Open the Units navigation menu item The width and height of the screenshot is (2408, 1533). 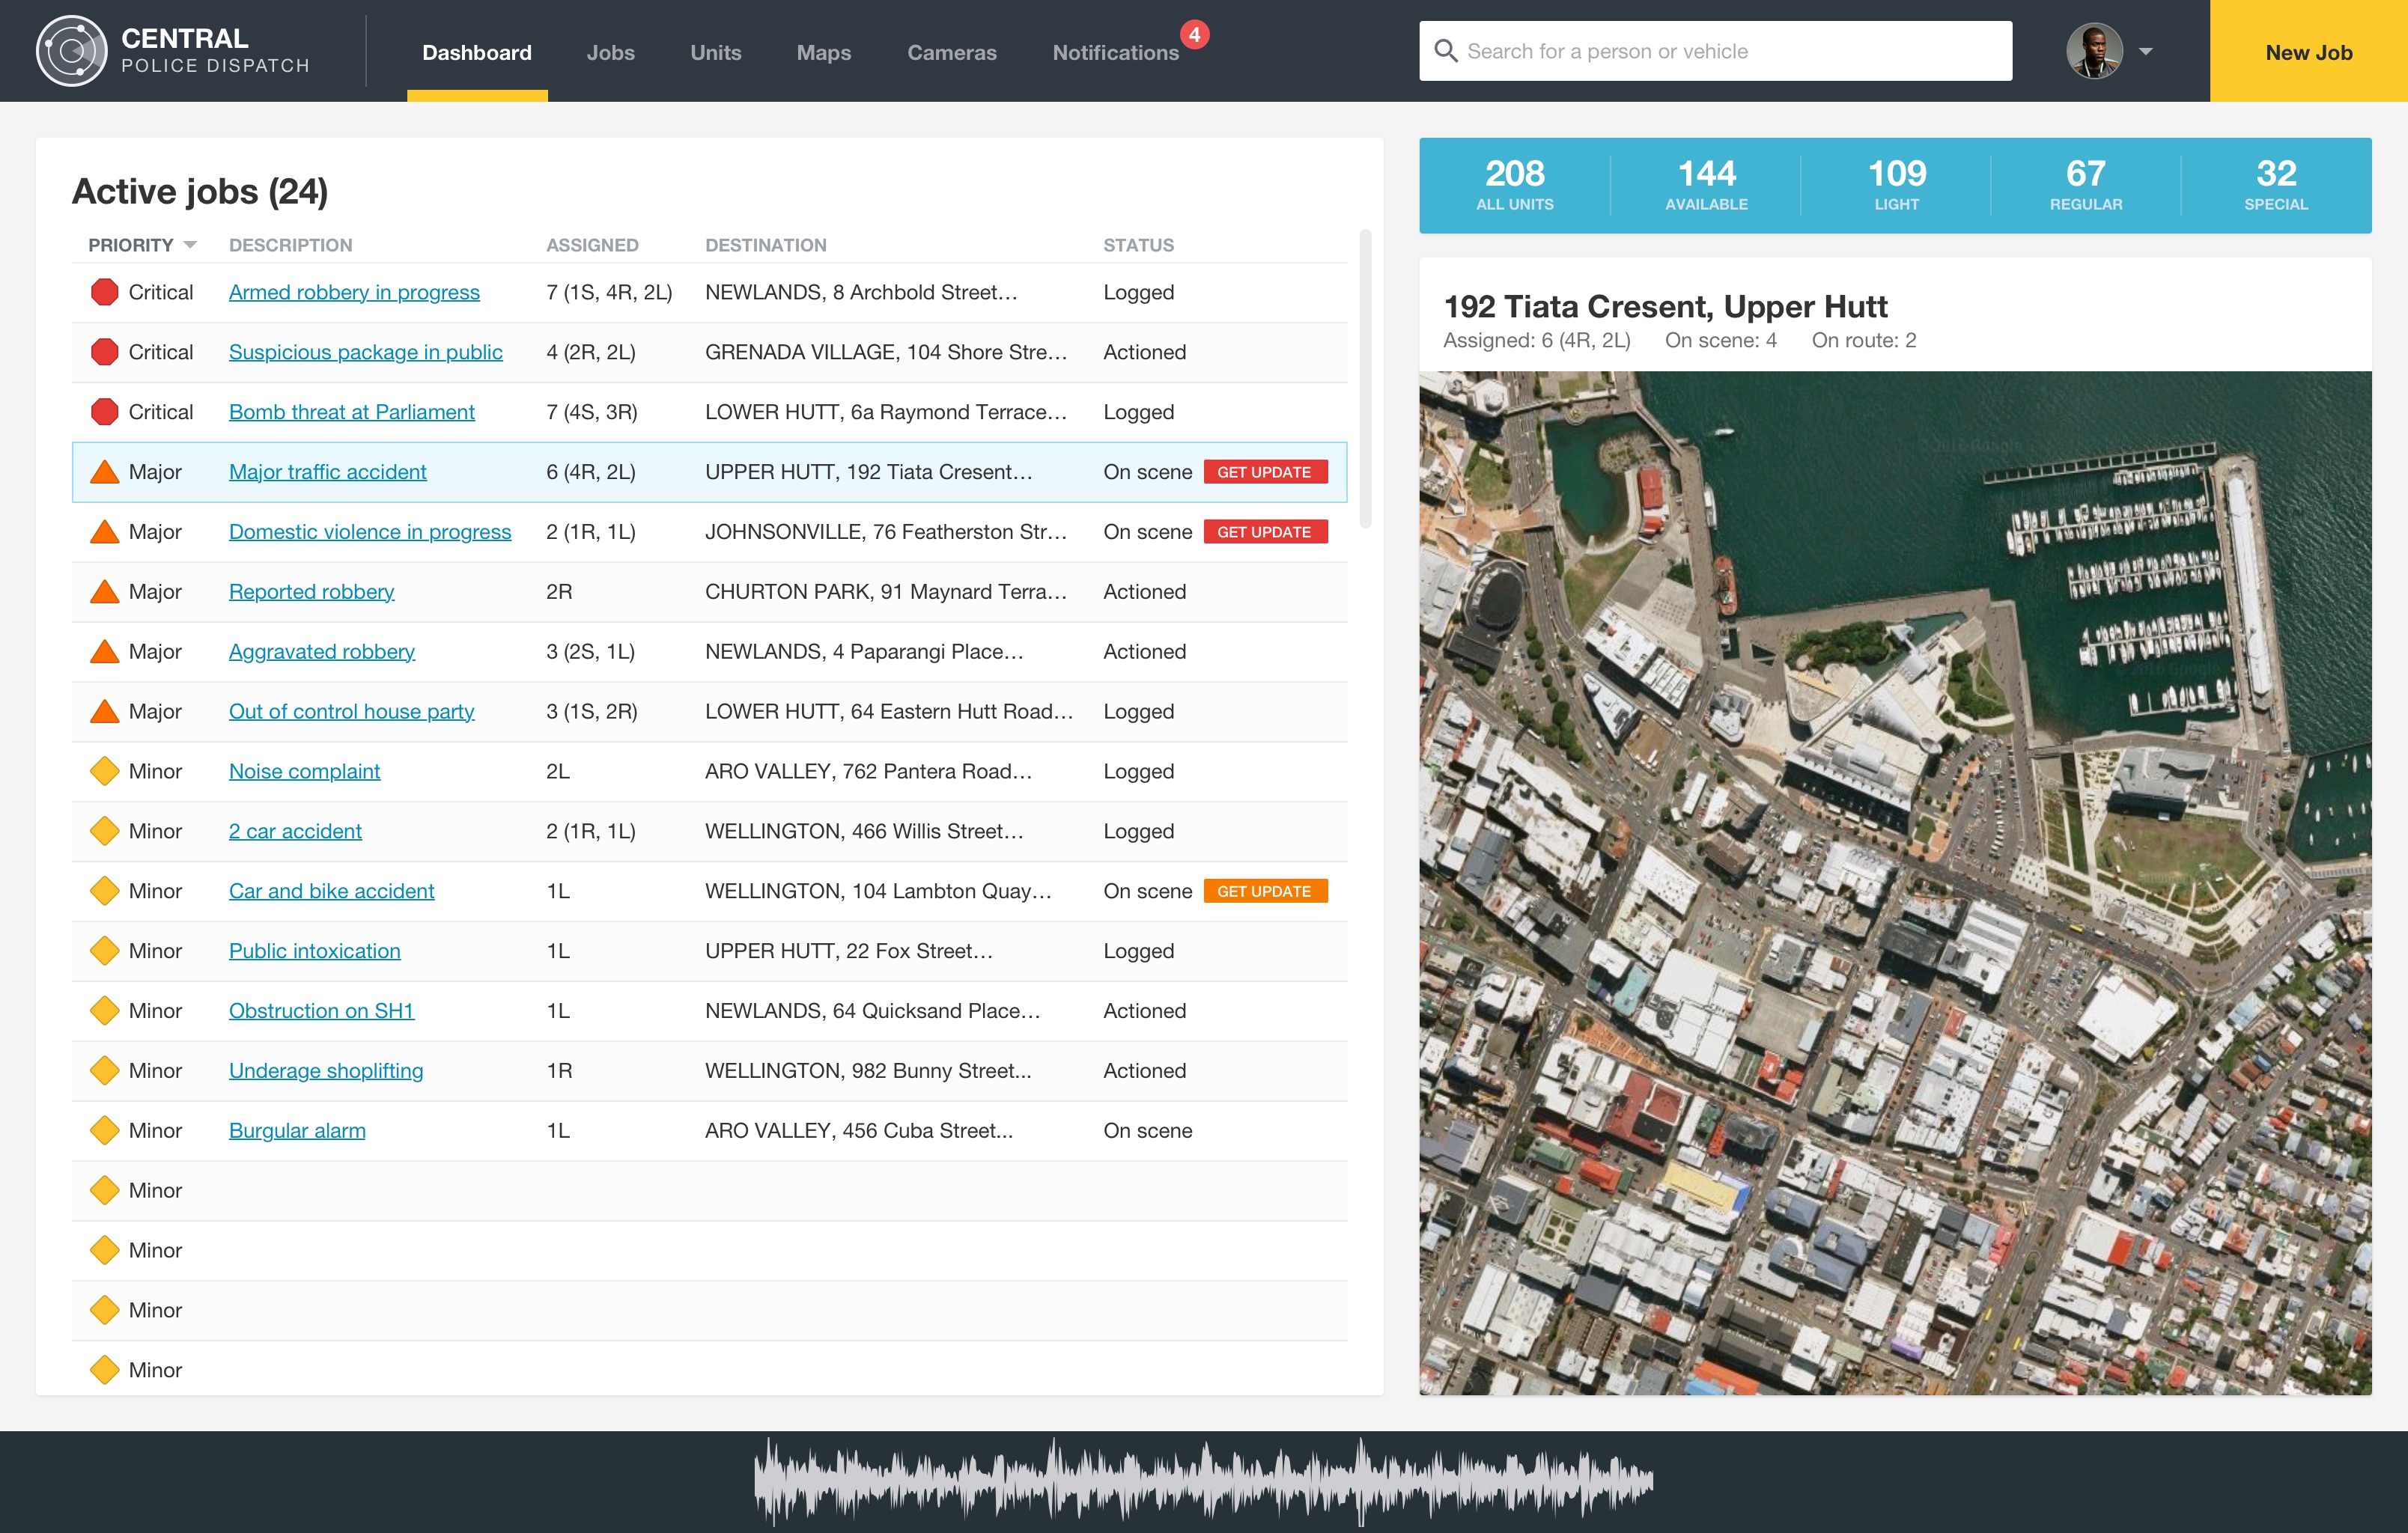coord(714,51)
